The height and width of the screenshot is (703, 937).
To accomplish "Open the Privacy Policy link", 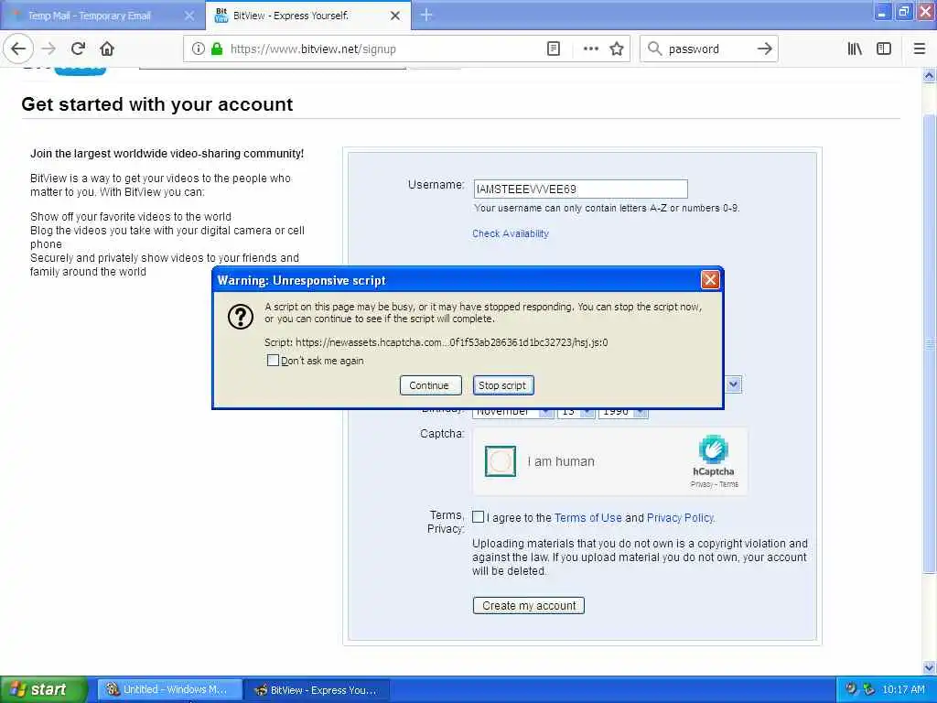I will pyautogui.click(x=681, y=518).
